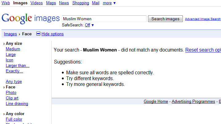Select the Images tab
Viewport: 221px width, 124px height.
(20, 3)
